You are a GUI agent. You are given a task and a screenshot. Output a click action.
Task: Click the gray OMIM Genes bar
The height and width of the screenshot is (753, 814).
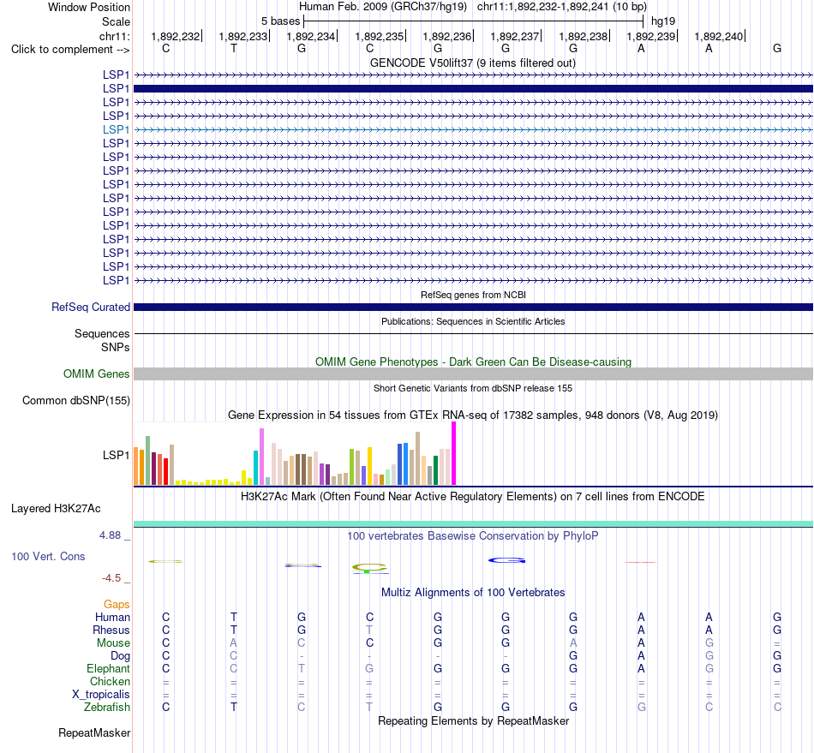pyautogui.click(x=473, y=374)
